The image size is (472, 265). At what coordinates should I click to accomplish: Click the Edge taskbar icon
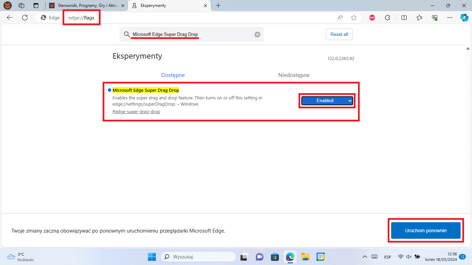[290, 257]
